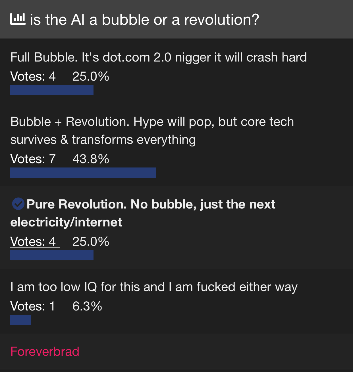Click the checkmark icon beside Pure Revolution
Viewport: 353px width, 372px height.
pyautogui.click(x=18, y=204)
